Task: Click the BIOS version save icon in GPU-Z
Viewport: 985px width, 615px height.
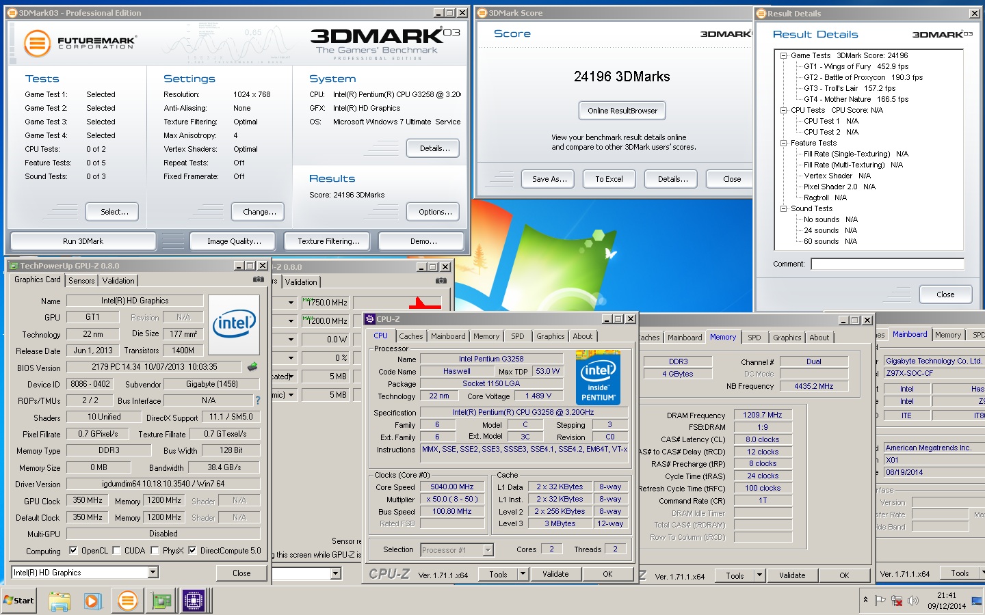Action: 252,367
